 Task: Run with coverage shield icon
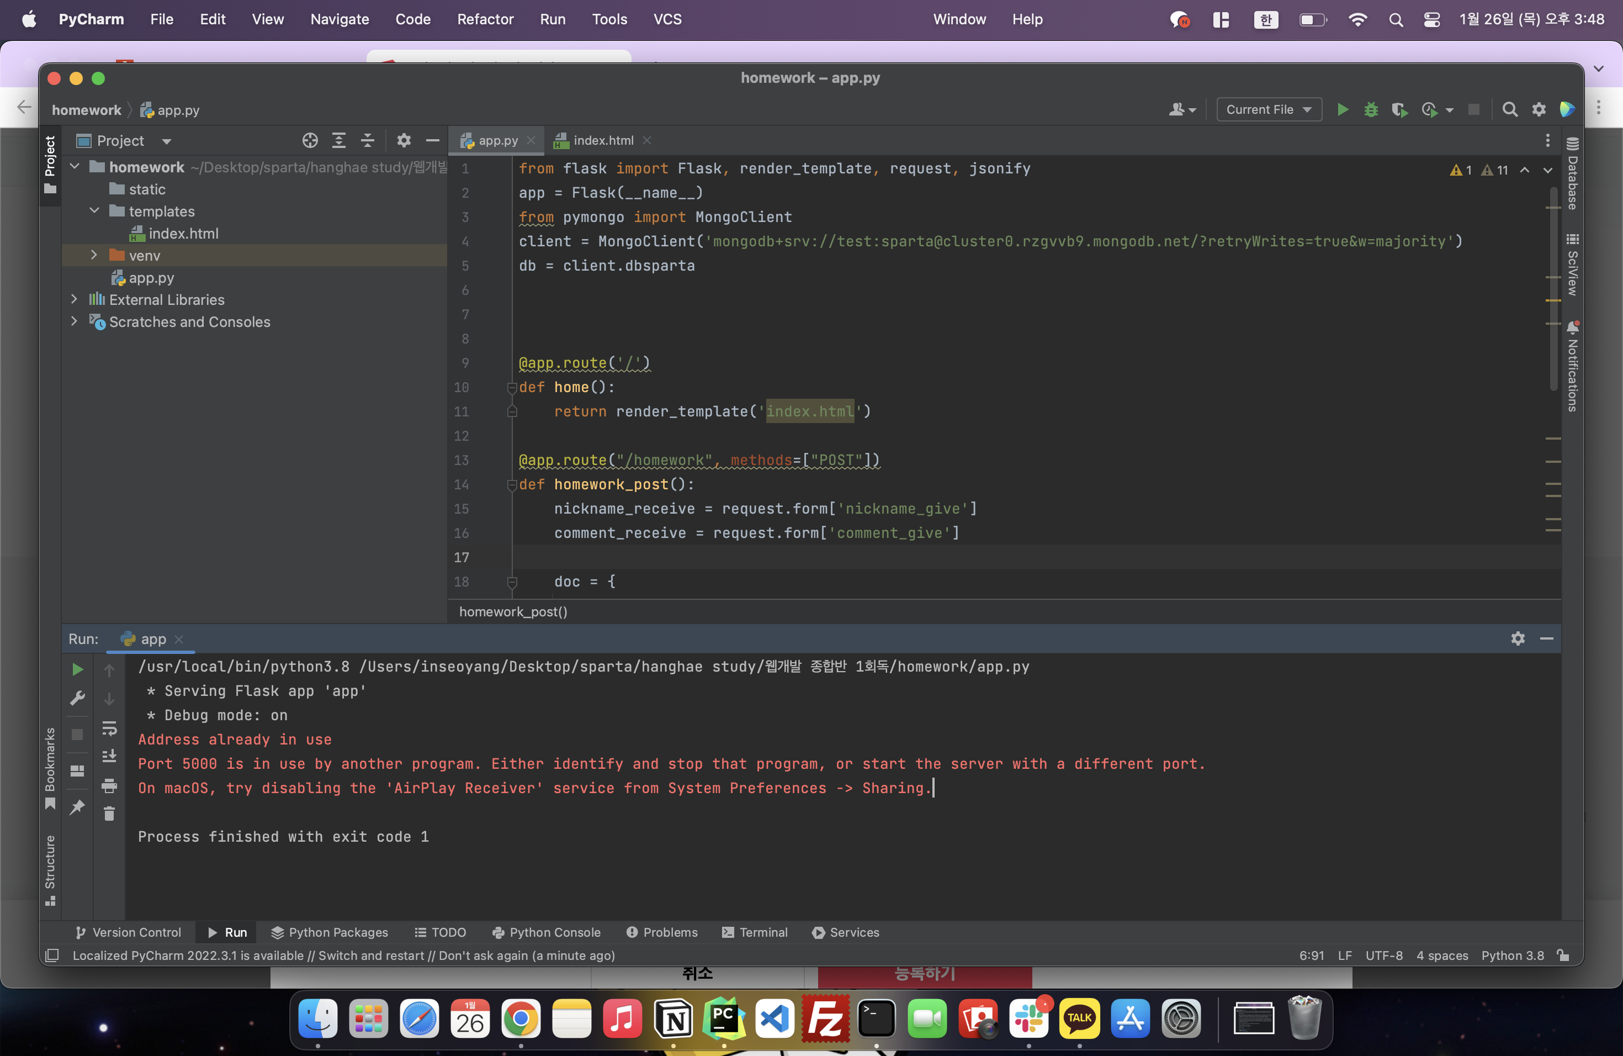[x=1399, y=110]
